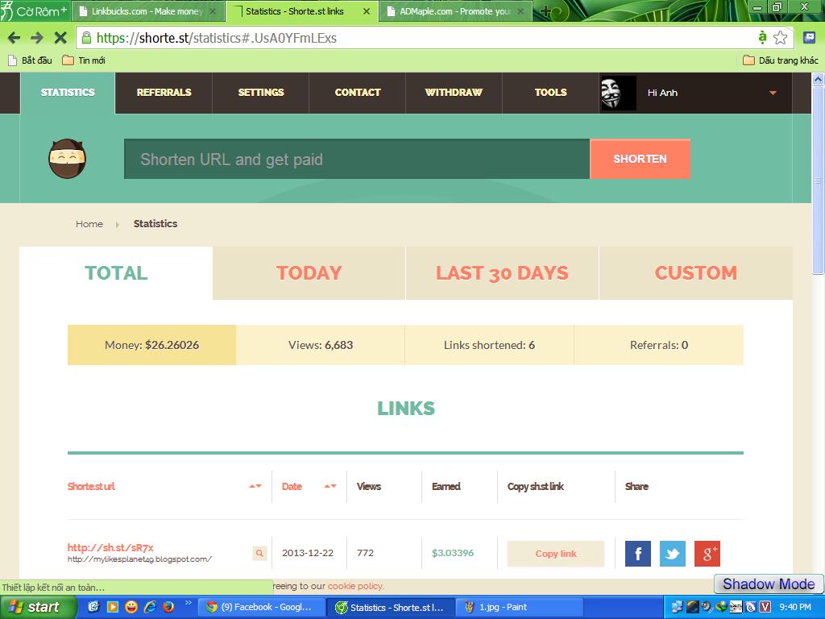The image size is (825, 619).
Task: Open the Dấu trang khác bookmarks folder
Action: coord(781,60)
